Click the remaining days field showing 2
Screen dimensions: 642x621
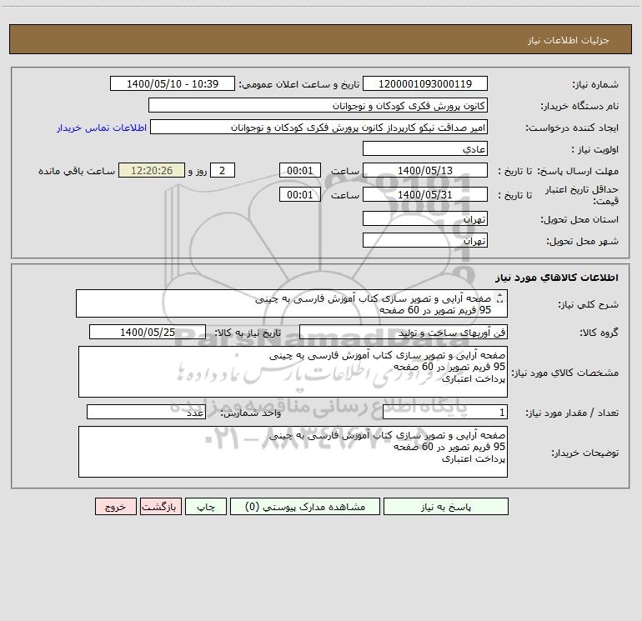click(x=223, y=170)
